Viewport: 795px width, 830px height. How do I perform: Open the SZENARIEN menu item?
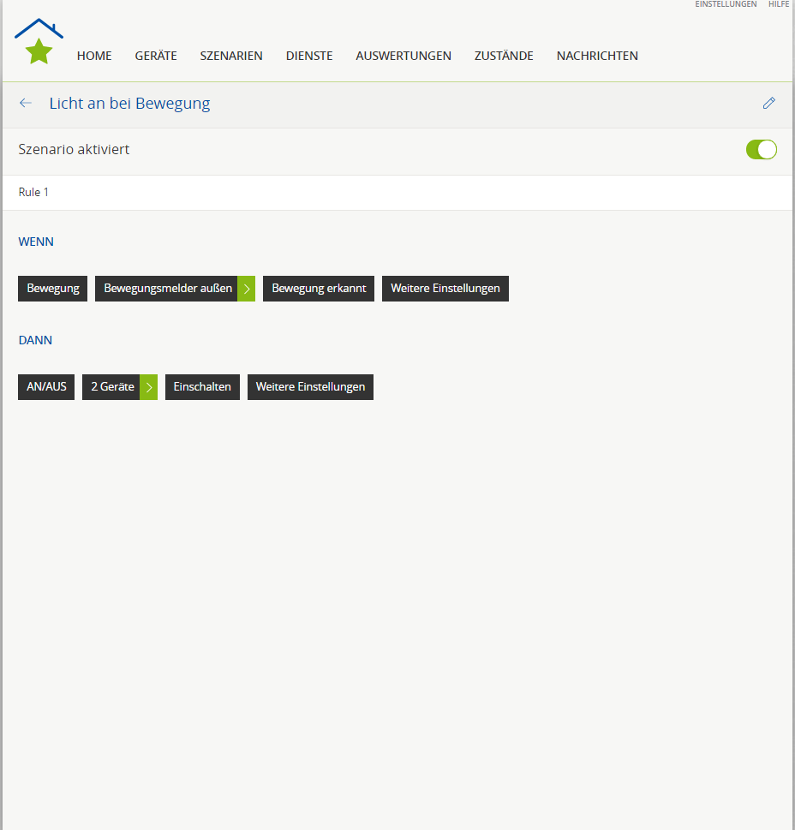point(231,56)
